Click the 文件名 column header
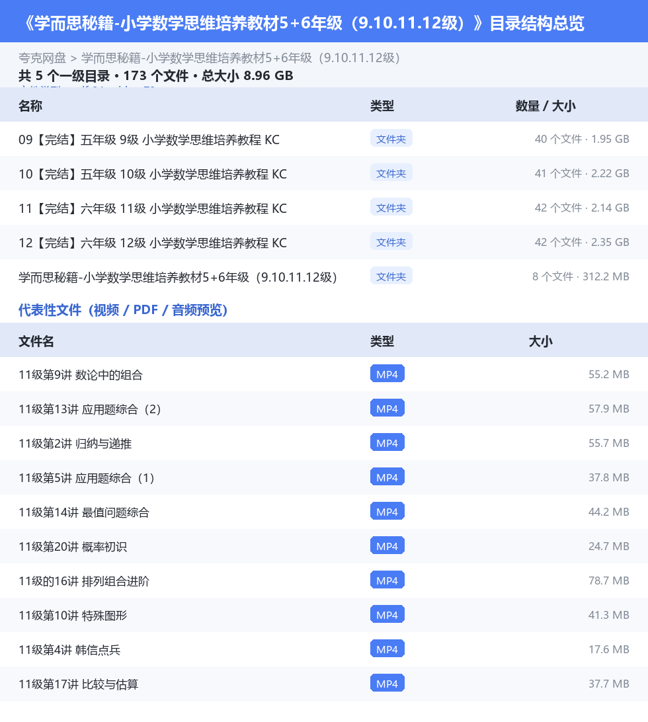The height and width of the screenshot is (722, 648). point(36,341)
